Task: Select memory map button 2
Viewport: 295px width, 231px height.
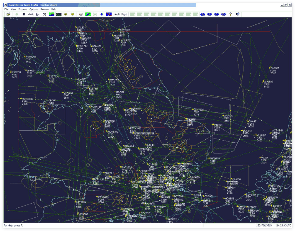Action: tap(139, 14)
